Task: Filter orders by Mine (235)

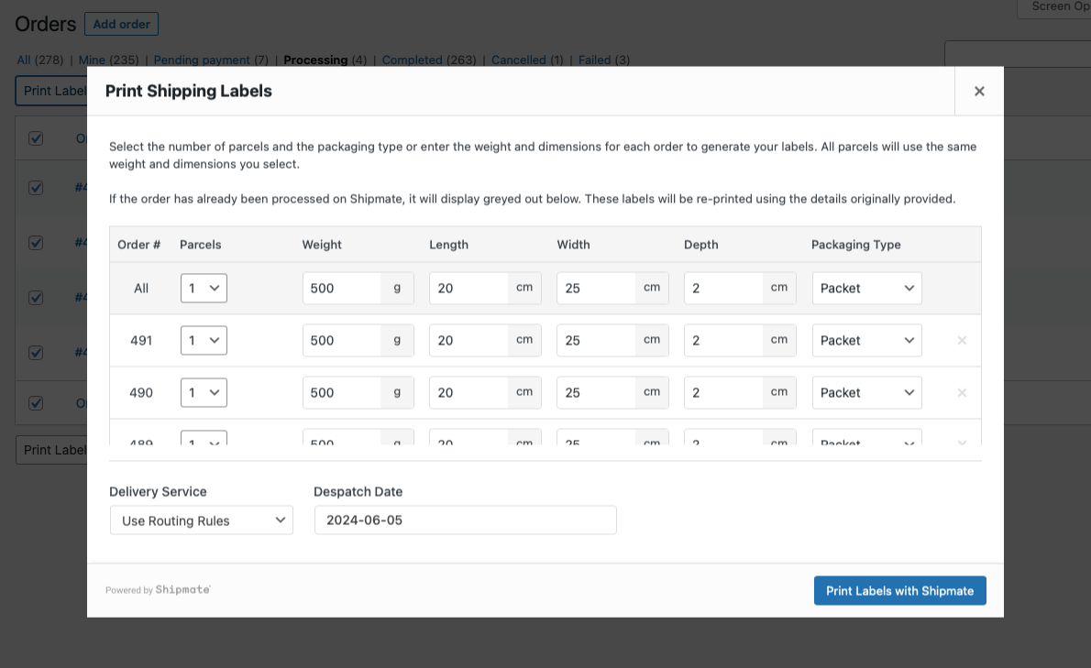Action: 108,60
